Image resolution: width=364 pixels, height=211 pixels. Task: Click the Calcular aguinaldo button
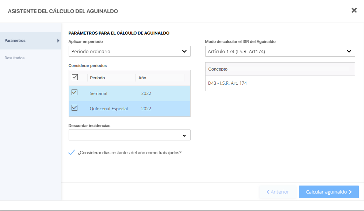point(329,192)
